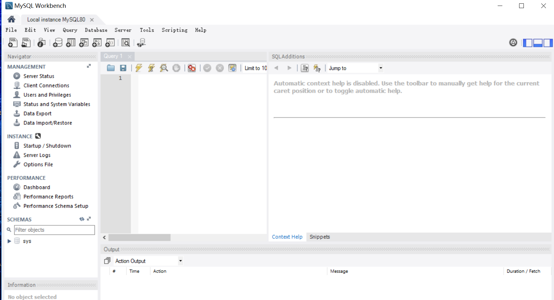The image size is (554, 300).
Task: Toggle right sidebar panel visibility
Action: (x=548, y=43)
